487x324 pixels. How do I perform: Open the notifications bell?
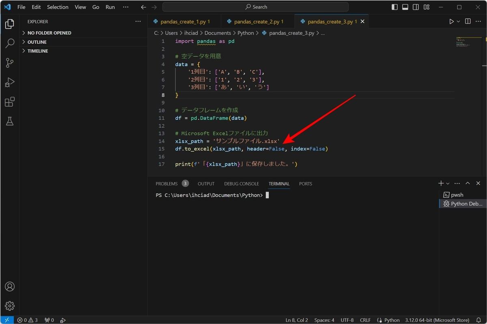[x=479, y=320]
